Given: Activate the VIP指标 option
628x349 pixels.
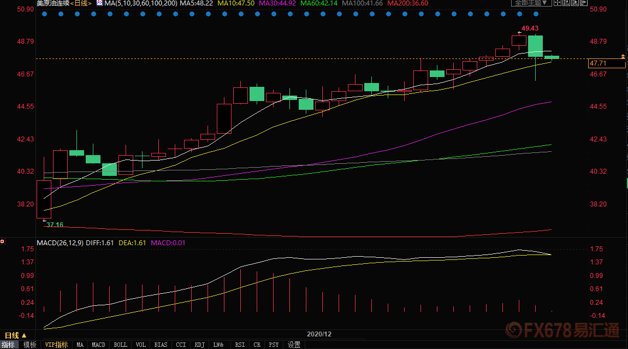Looking at the screenshot, I should 57,345.
